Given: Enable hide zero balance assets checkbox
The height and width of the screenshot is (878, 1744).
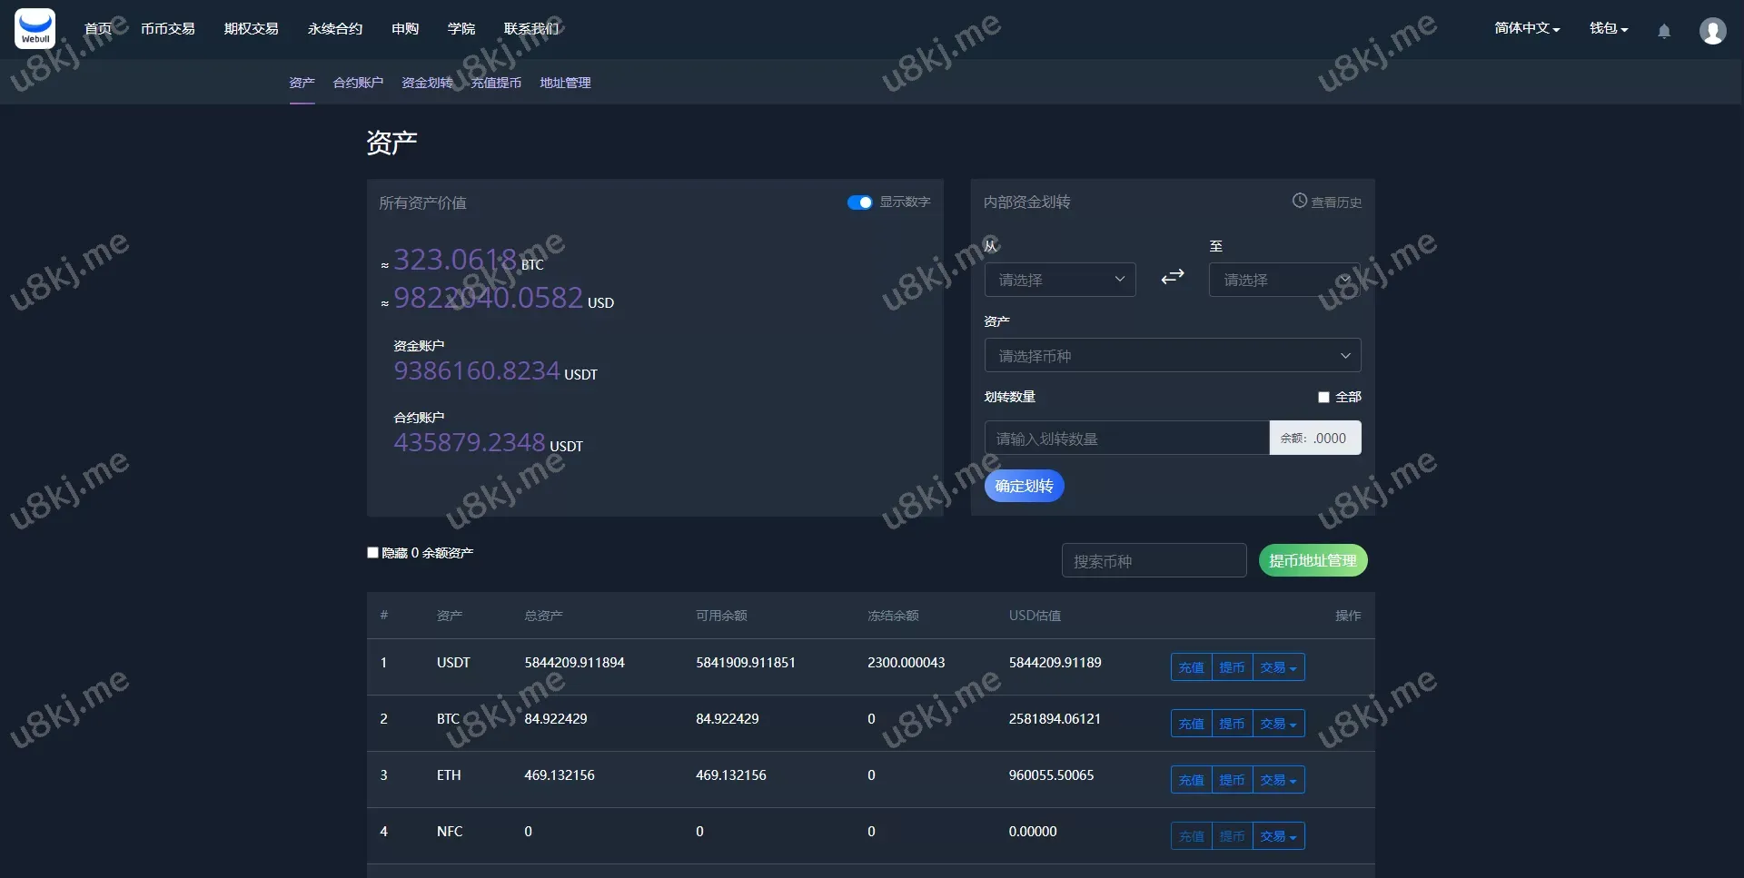Looking at the screenshot, I should (x=372, y=553).
